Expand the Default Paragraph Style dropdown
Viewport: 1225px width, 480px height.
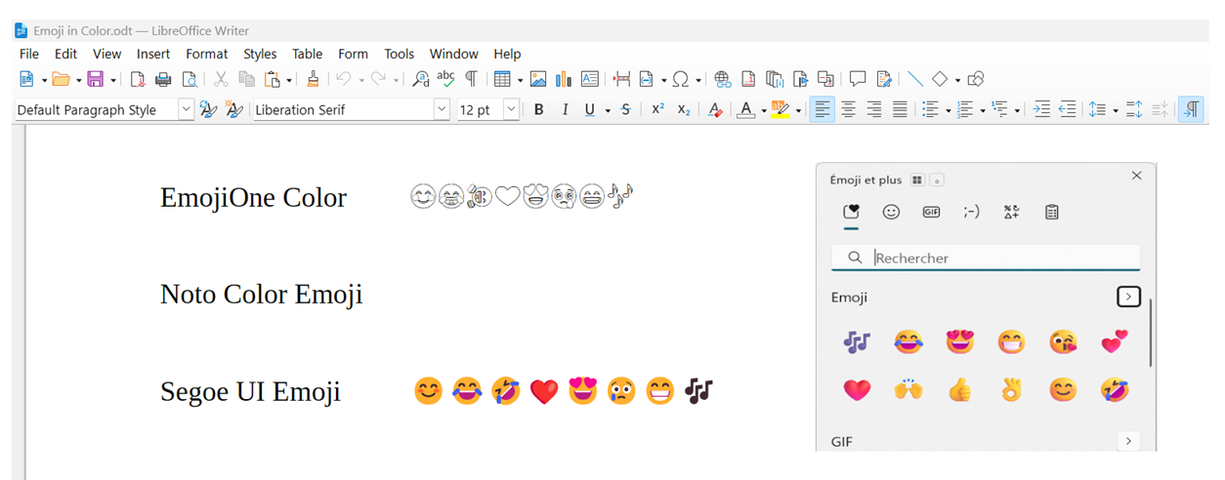pyautogui.click(x=186, y=110)
